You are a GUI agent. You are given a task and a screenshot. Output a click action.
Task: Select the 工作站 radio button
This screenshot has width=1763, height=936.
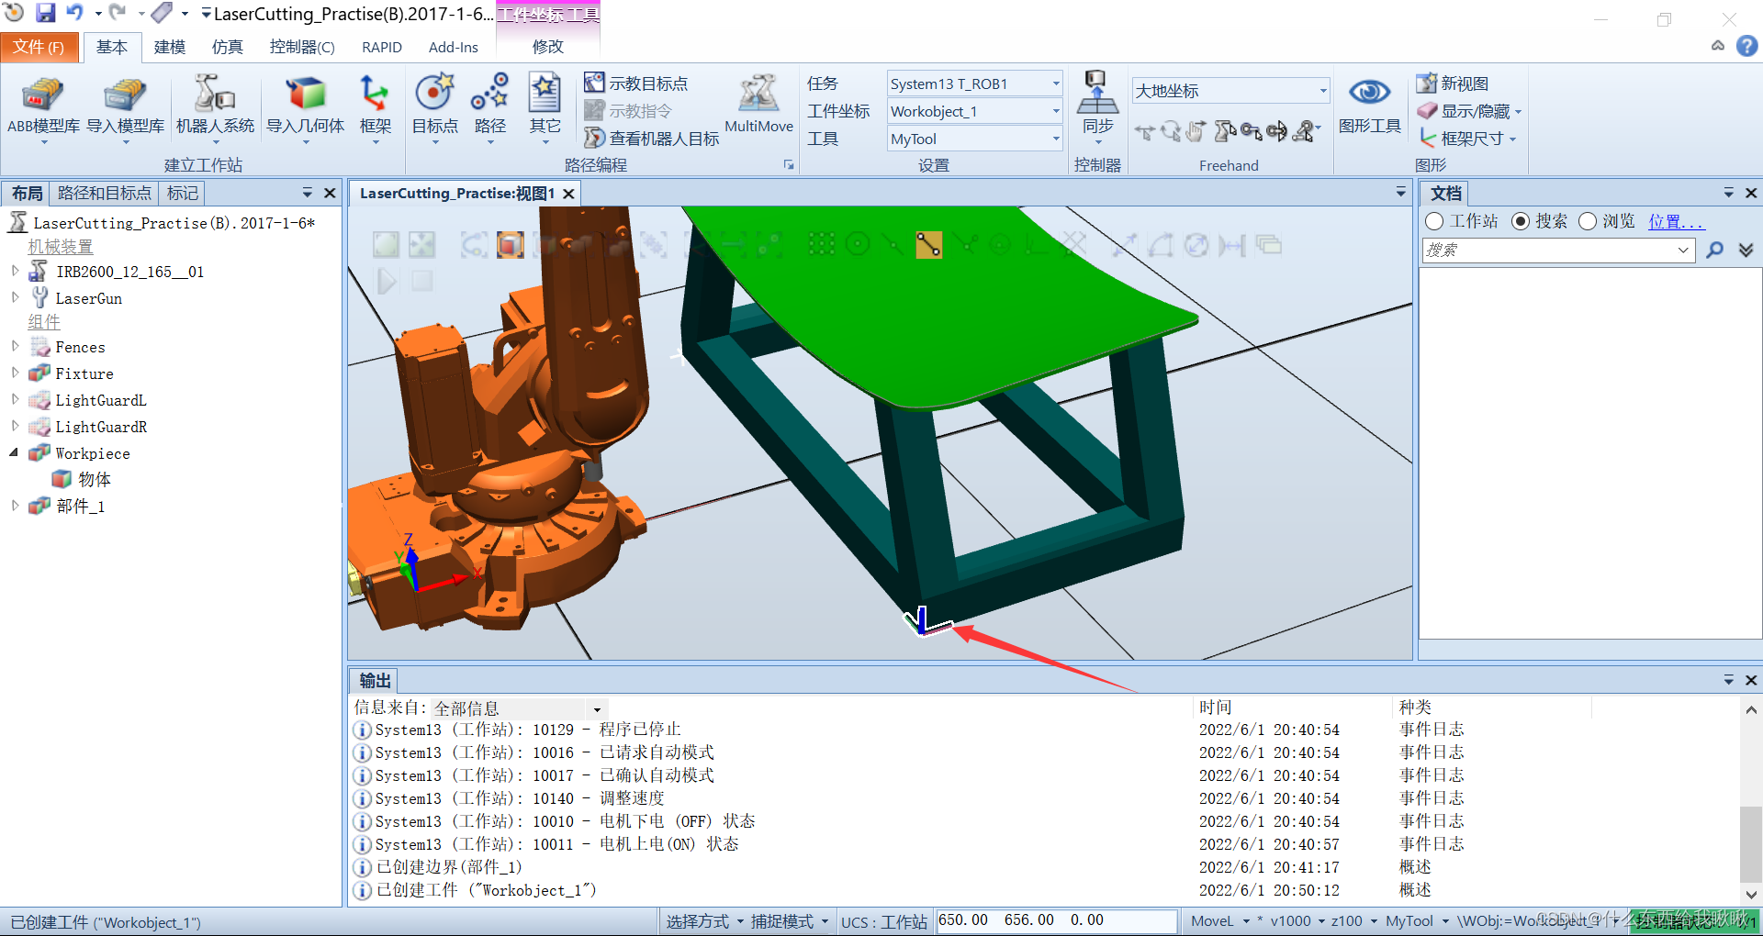[x=1434, y=221]
